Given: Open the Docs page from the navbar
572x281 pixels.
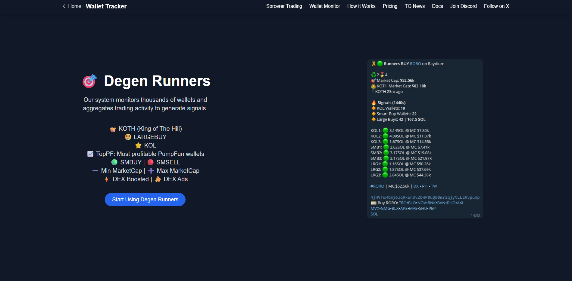Looking at the screenshot, I should click(437, 6).
